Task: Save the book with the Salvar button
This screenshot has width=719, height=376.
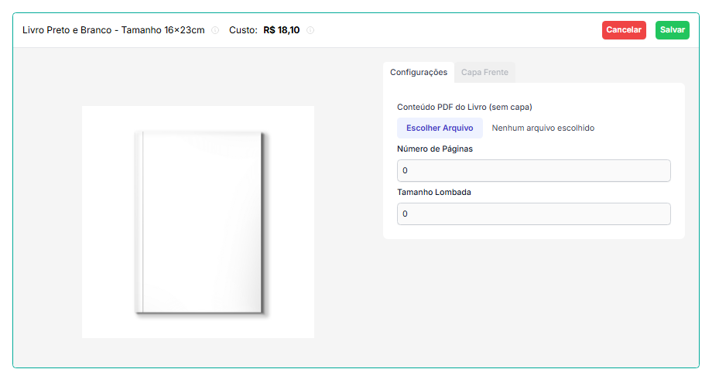Action: tap(672, 30)
